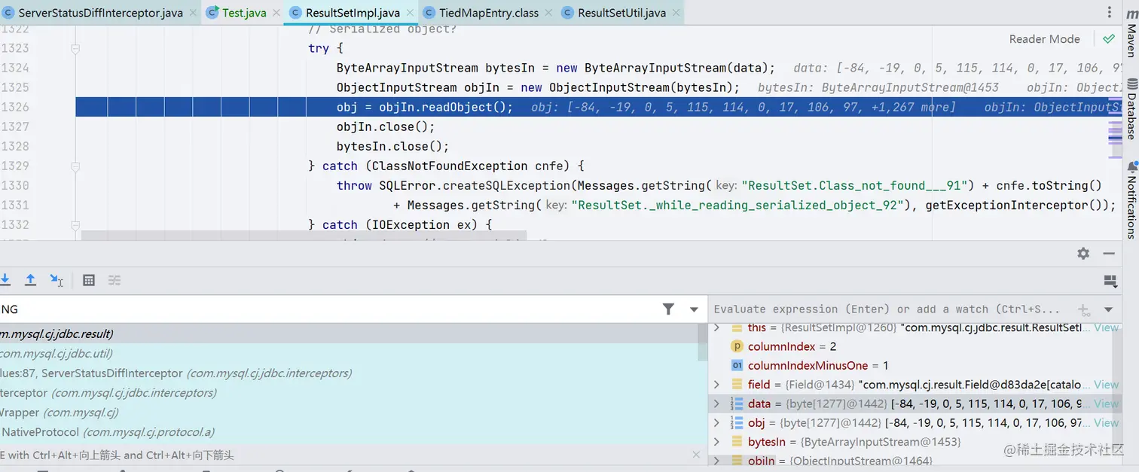This screenshot has height=472, width=1139.
Task: Click the Step Out up-arrow icon
Action: click(x=30, y=280)
